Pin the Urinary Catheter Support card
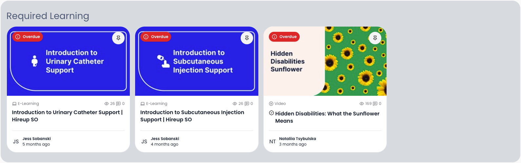 point(118,38)
